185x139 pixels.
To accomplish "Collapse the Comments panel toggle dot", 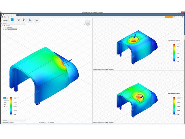I will pyautogui.click(x=25, y=120).
